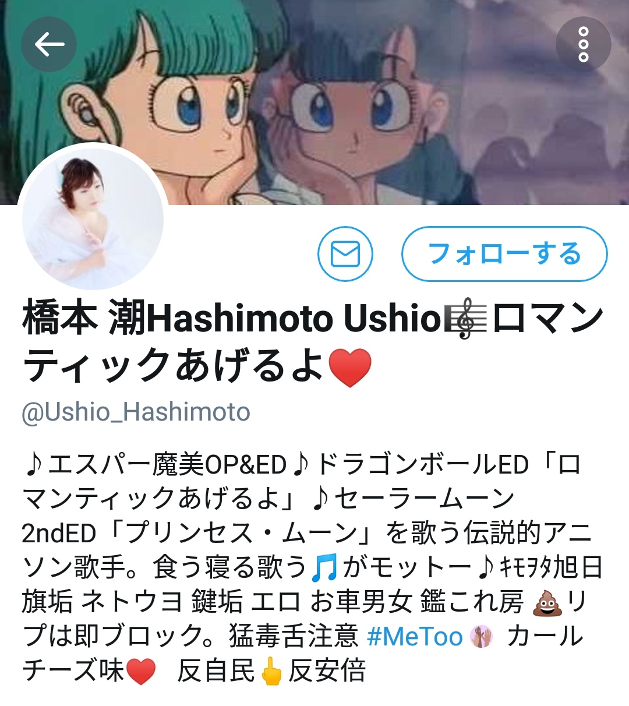Select the 反安倍 text in bio
This screenshot has width=629, height=706.
[327, 672]
